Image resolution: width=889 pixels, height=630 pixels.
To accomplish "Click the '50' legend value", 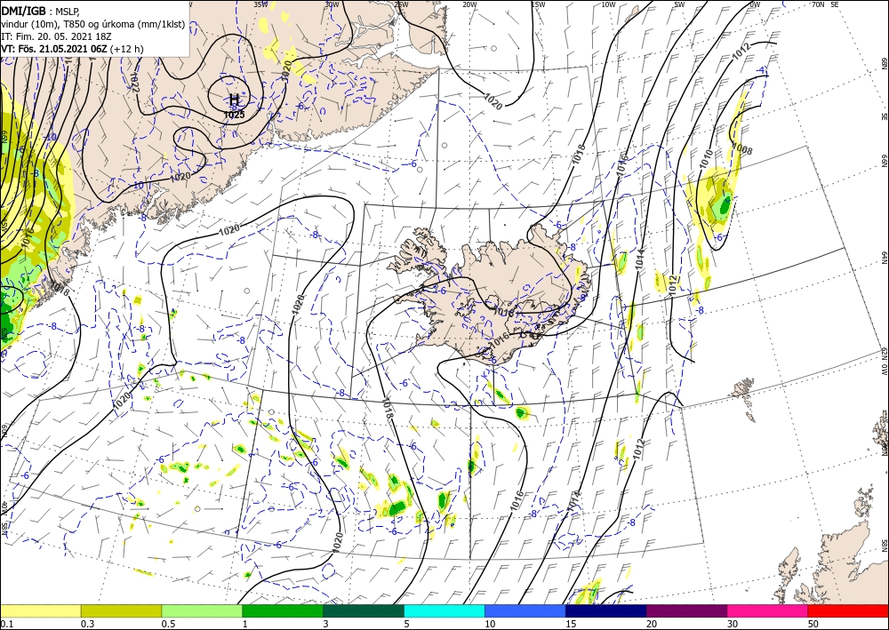I will click(x=813, y=624).
